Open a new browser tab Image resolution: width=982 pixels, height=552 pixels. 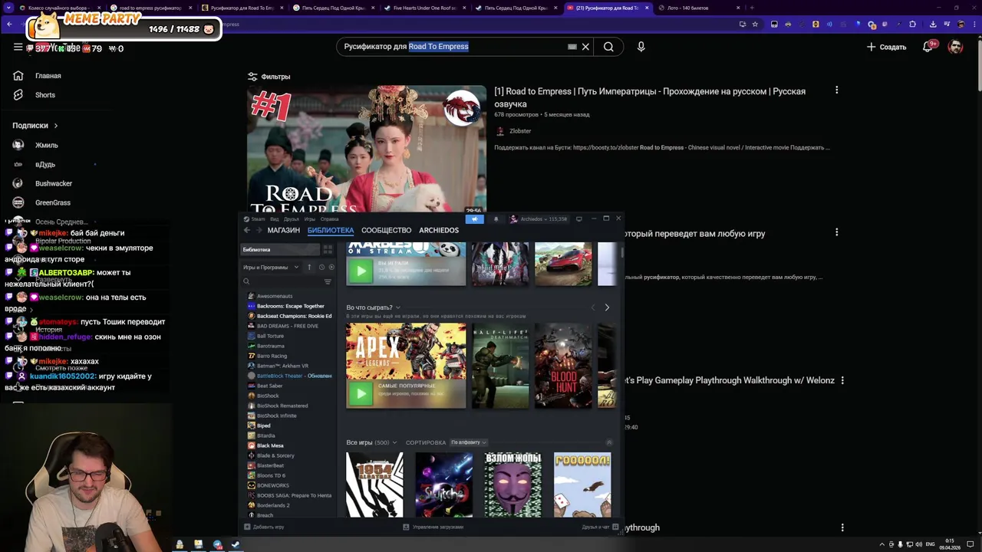[x=752, y=8]
